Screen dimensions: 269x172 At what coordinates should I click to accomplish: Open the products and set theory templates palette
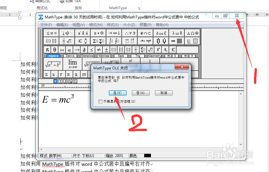(x=161, y=41)
